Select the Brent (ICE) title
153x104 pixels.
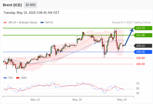pyautogui.click(x=12, y=5)
